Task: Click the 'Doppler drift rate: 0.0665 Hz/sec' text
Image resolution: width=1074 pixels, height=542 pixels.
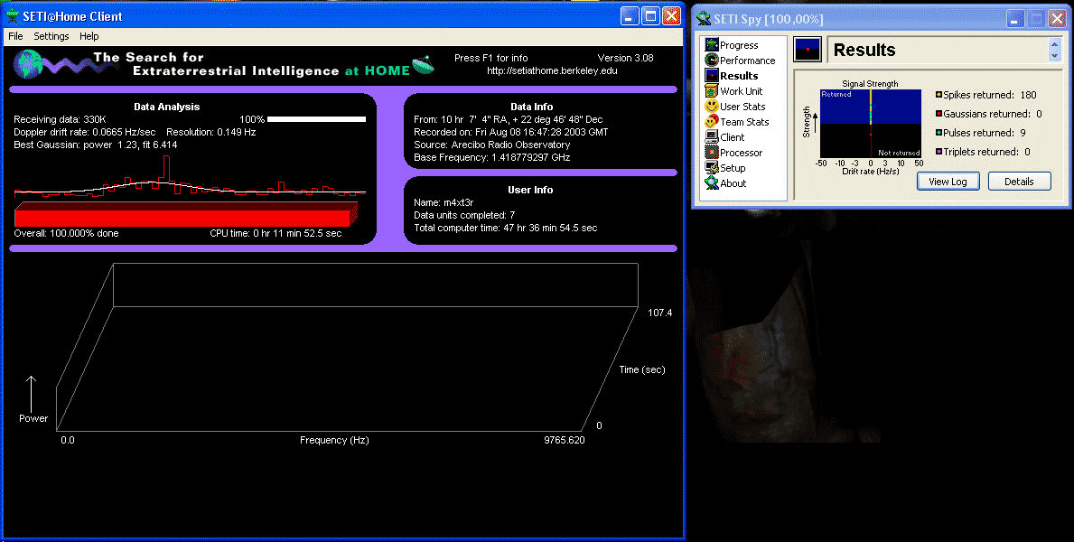Action: (x=85, y=132)
